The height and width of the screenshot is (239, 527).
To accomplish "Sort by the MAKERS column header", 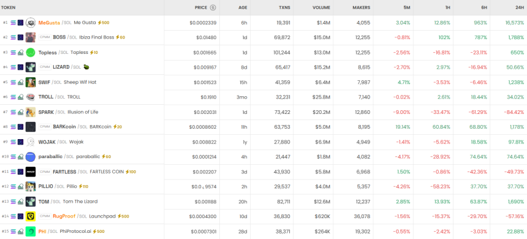I will click(x=362, y=7).
